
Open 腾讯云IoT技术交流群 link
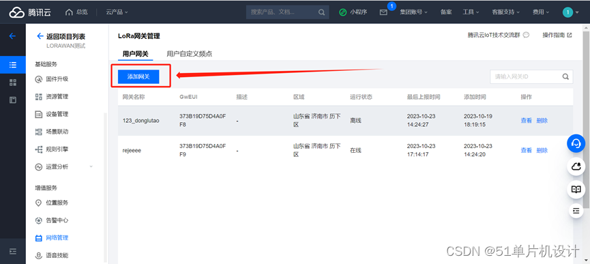pos(498,35)
